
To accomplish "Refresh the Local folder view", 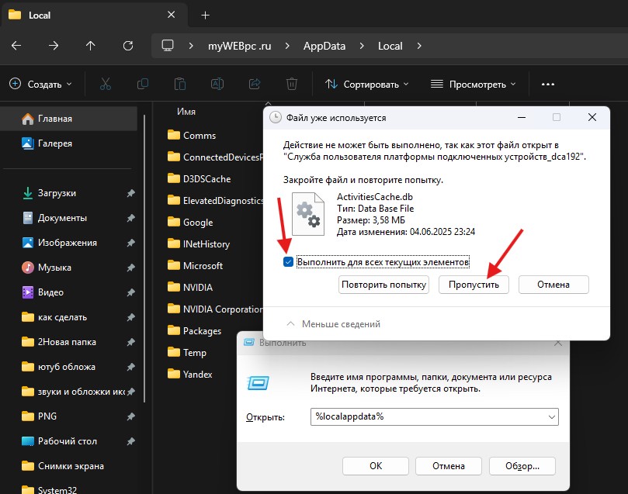I will tap(128, 46).
